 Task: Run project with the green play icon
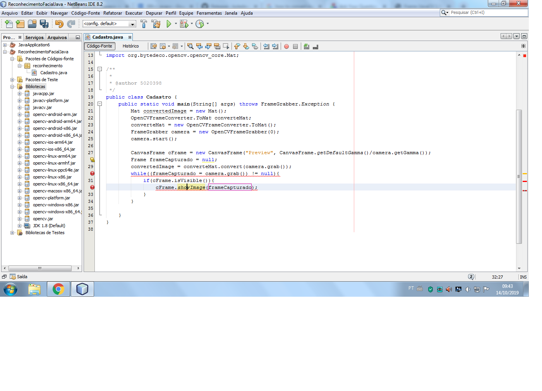pyautogui.click(x=169, y=24)
